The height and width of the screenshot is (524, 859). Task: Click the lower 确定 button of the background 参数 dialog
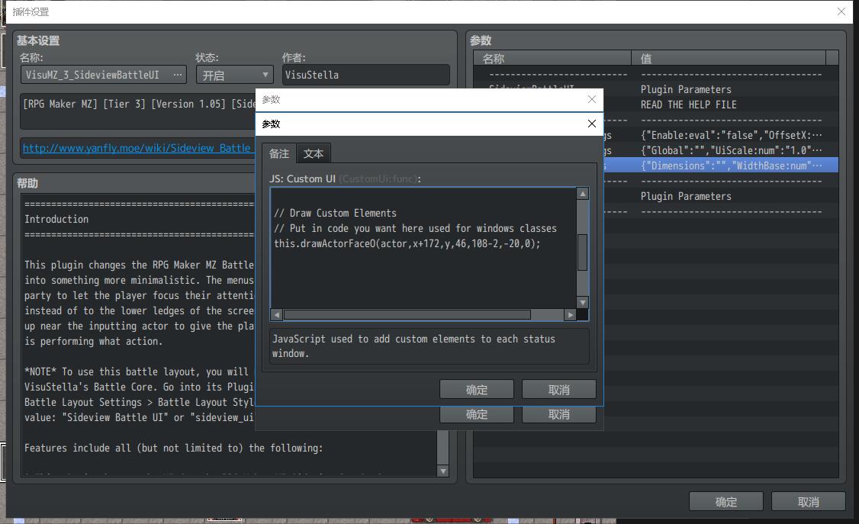click(477, 414)
